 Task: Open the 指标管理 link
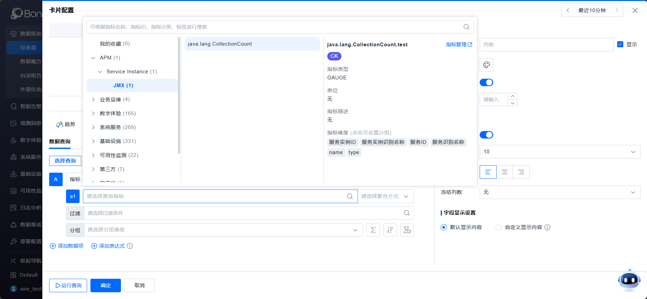pos(459,45)
